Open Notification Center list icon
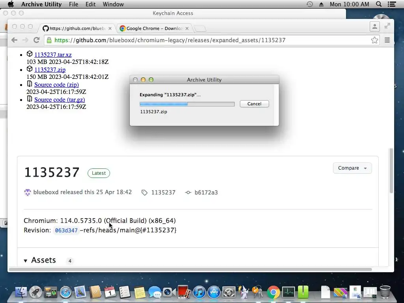 tap(392, 4)
